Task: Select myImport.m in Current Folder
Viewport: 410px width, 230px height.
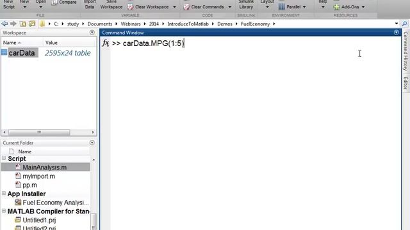Action: pyautogui.click(x=38, y=176)
